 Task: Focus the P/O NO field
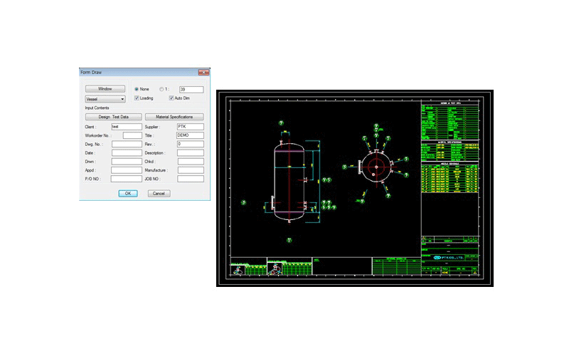127,179
